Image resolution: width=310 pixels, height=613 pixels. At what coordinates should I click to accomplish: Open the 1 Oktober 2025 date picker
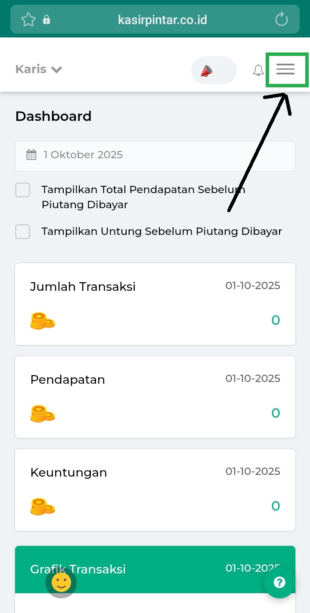coord(155,156)
